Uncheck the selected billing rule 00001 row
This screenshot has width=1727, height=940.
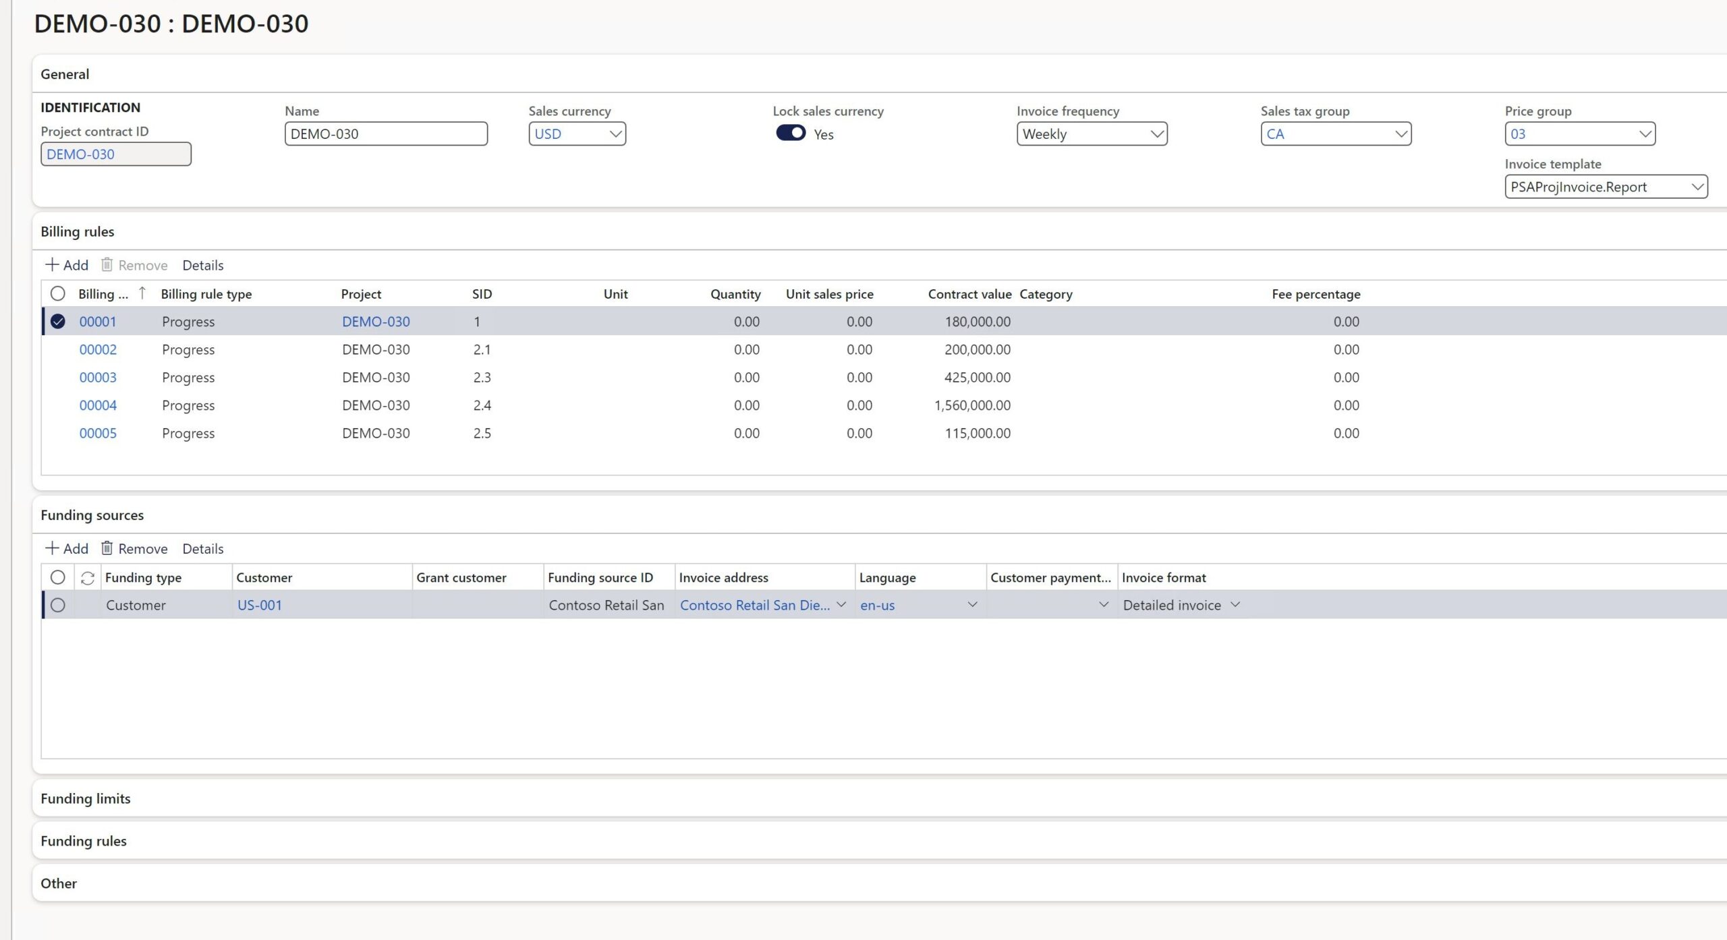pyautogui.click(x=58, y=322)
